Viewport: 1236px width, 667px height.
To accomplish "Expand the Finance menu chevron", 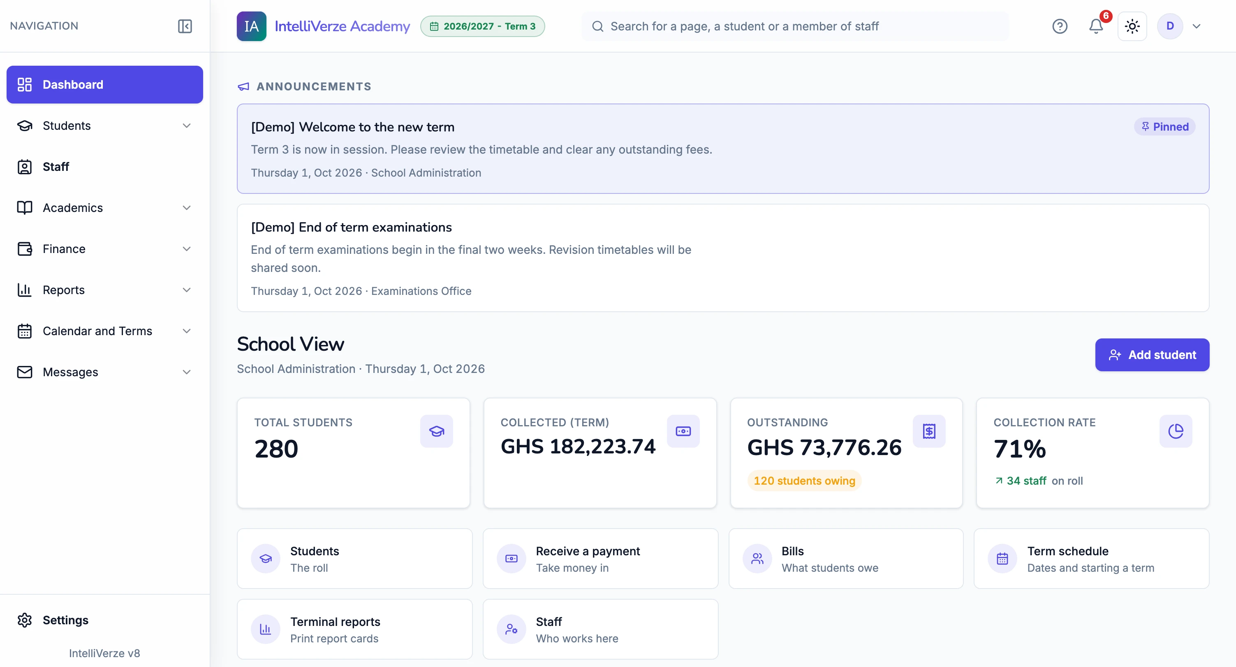I will point(187,249).
